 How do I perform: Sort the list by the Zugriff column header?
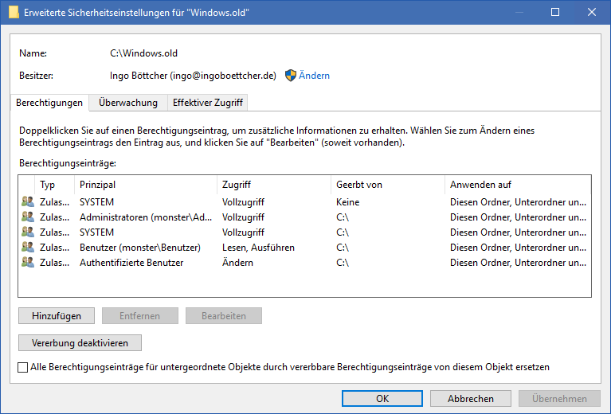(x=274, y=185)
